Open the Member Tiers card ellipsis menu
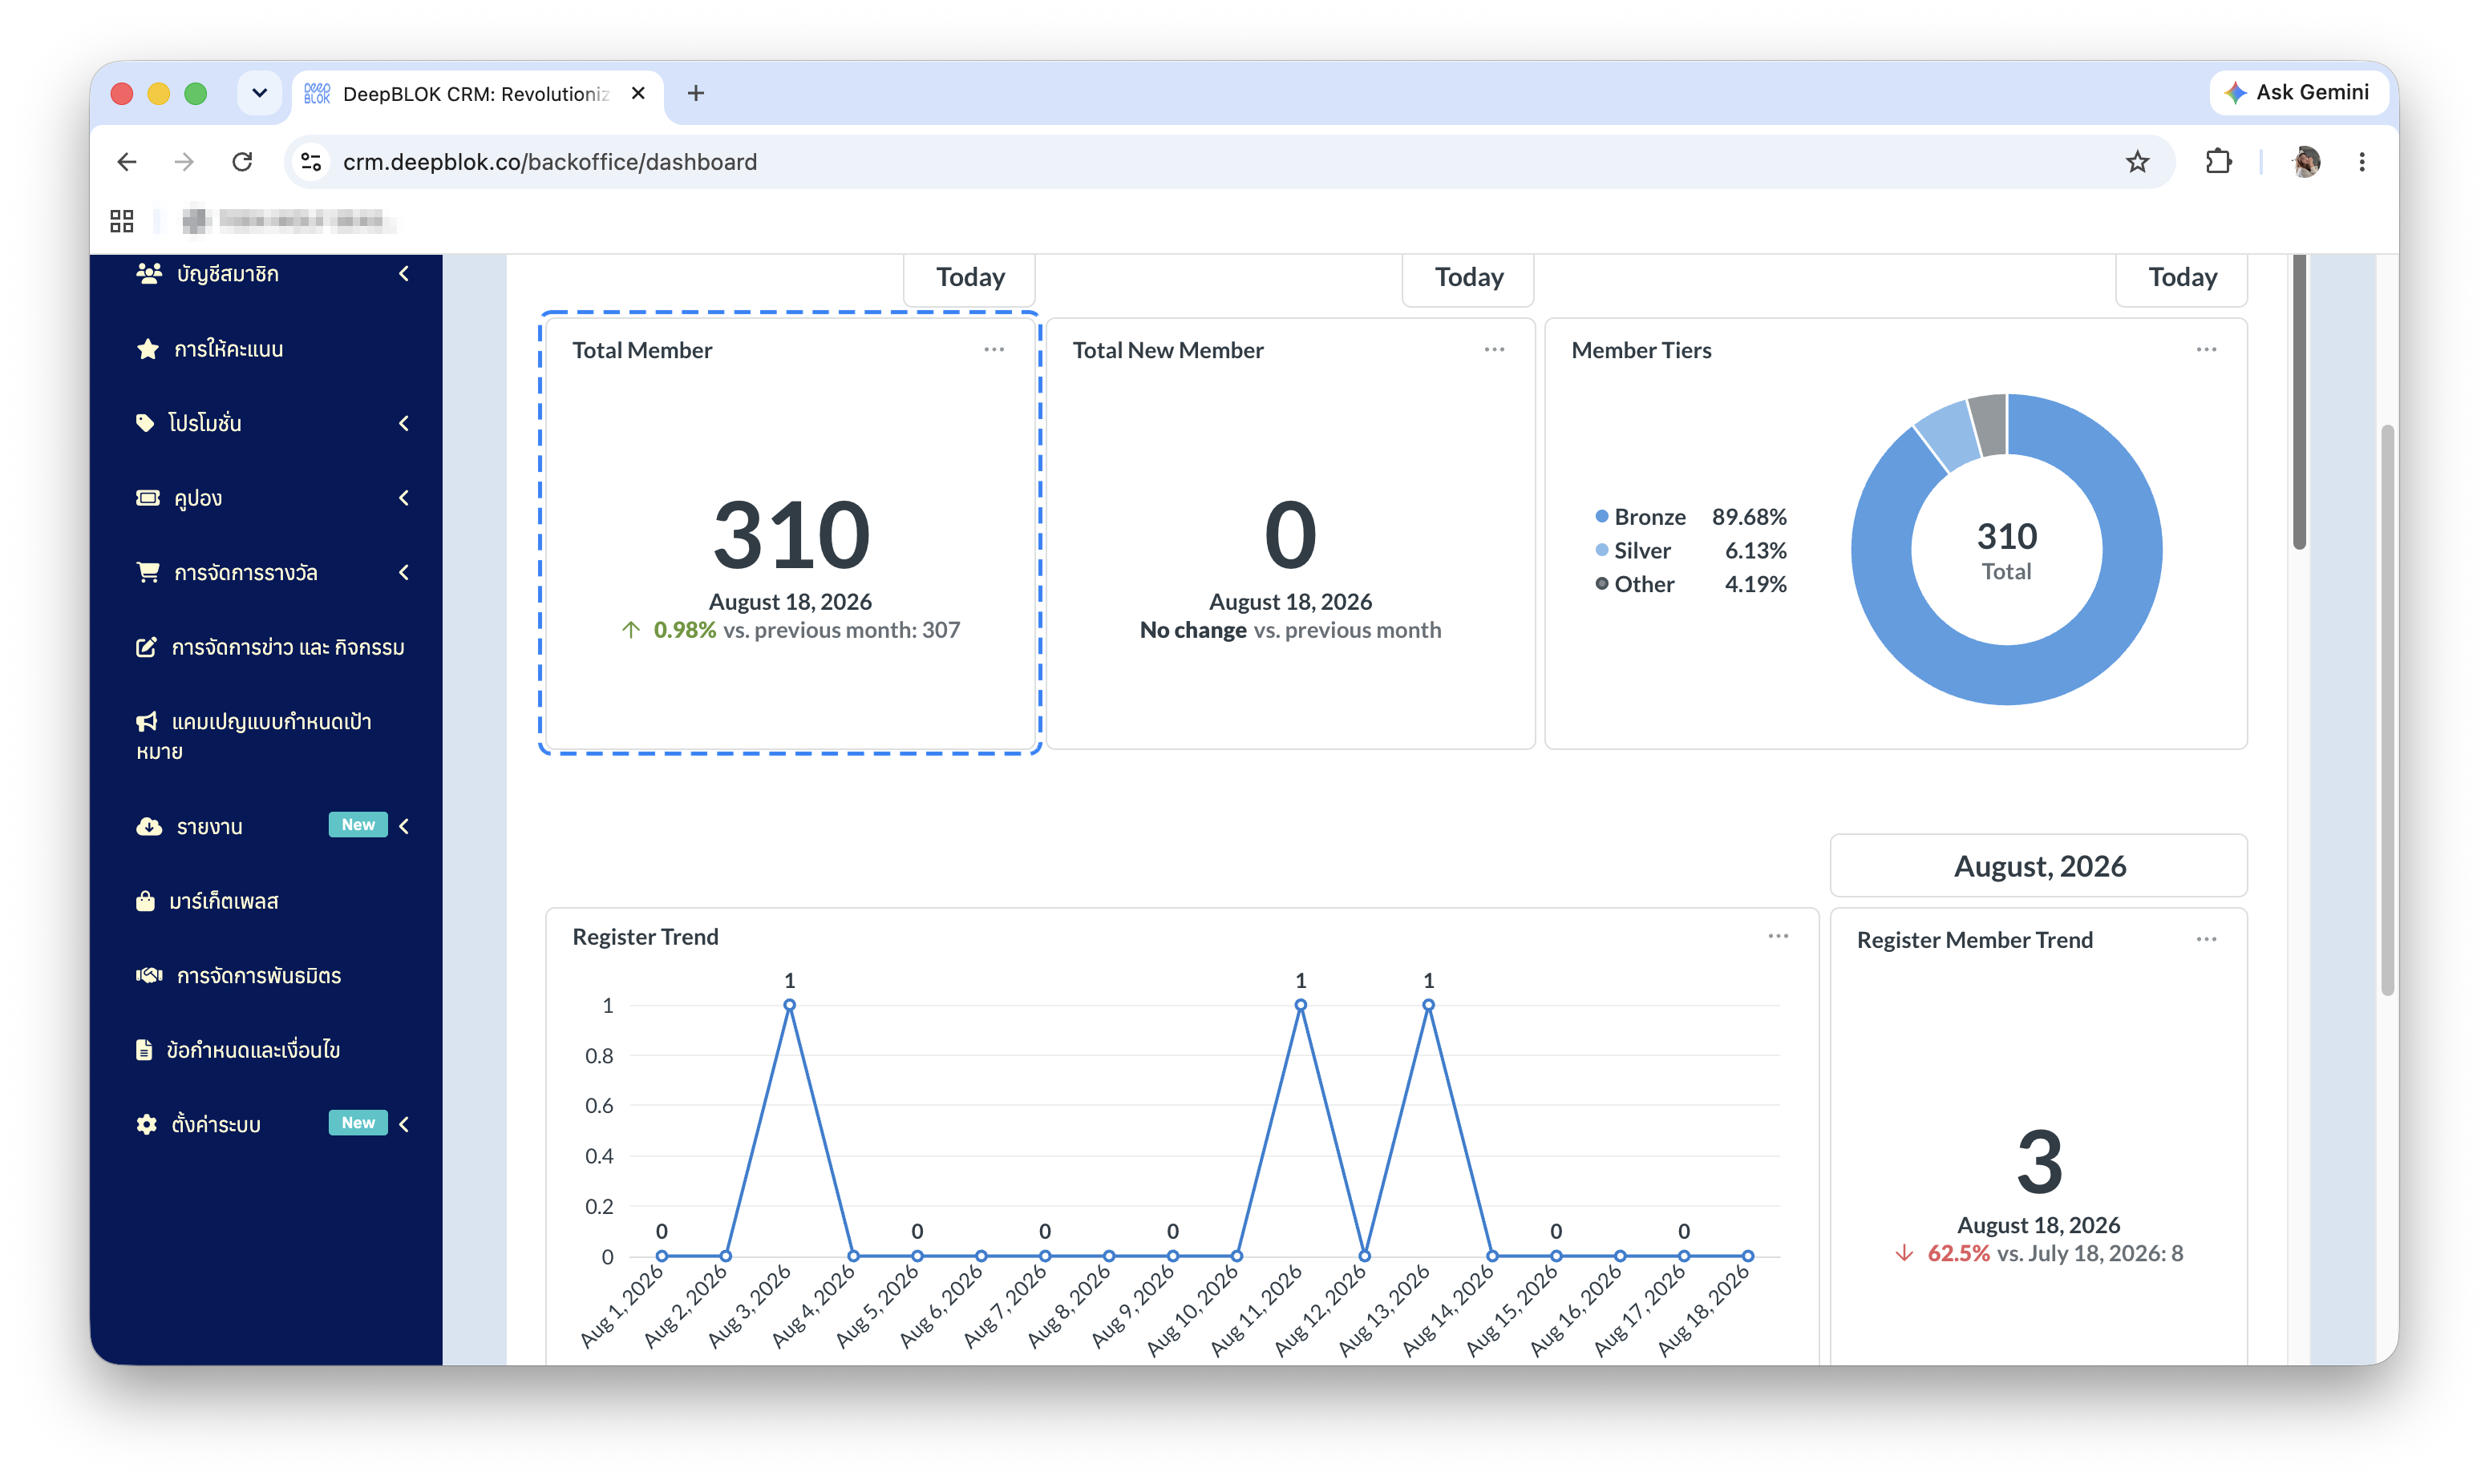2489x1484 pixels. tap(2206, 349)
